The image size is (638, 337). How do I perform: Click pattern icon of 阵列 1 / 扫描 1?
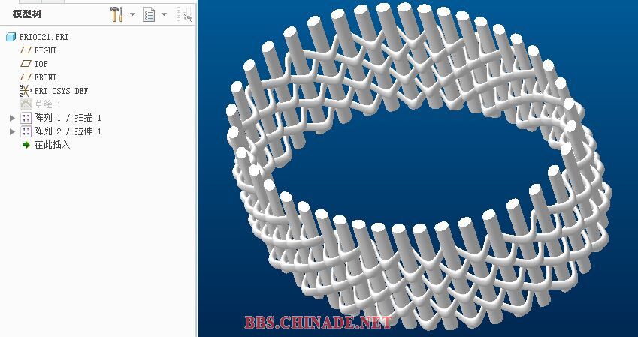26,118
